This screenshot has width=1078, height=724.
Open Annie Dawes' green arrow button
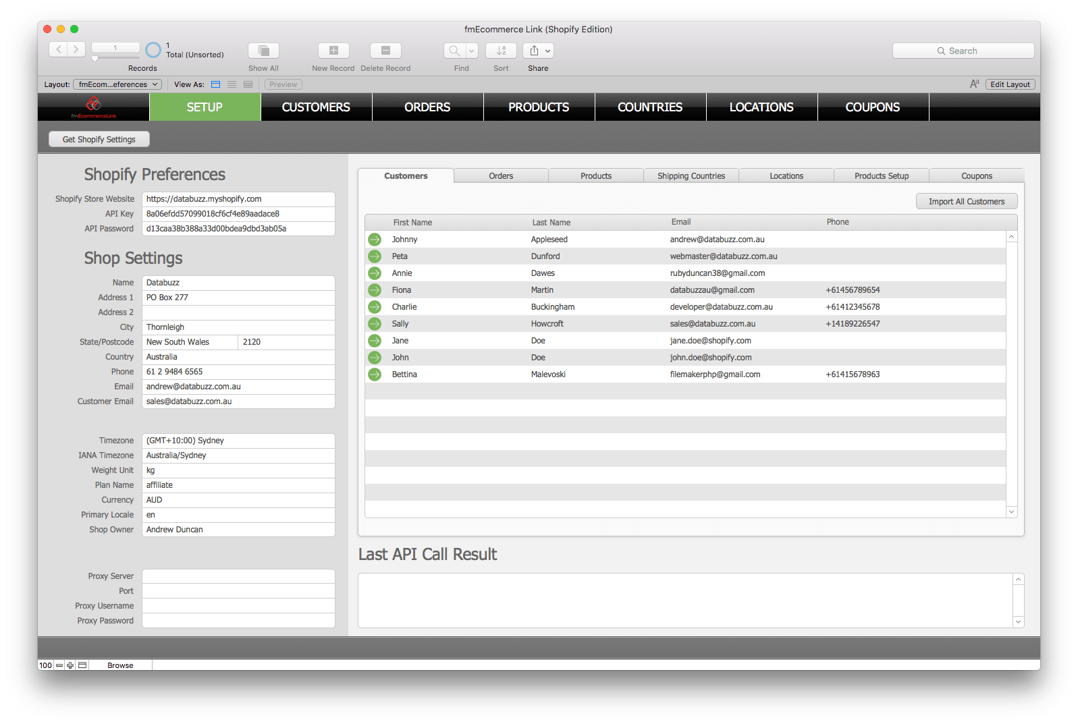tap(375, 273)
